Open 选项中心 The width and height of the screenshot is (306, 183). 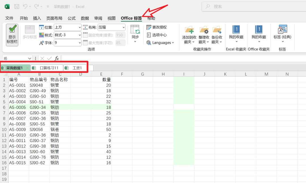point(156,35)
